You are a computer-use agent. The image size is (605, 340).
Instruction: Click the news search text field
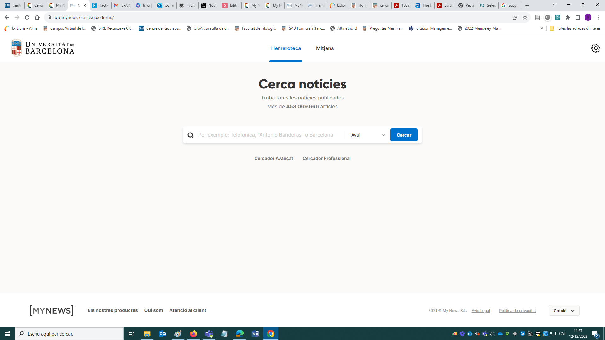point(268,135)
